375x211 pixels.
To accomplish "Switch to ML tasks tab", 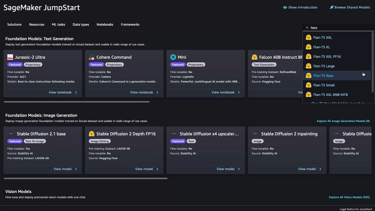I will (59, 24).
